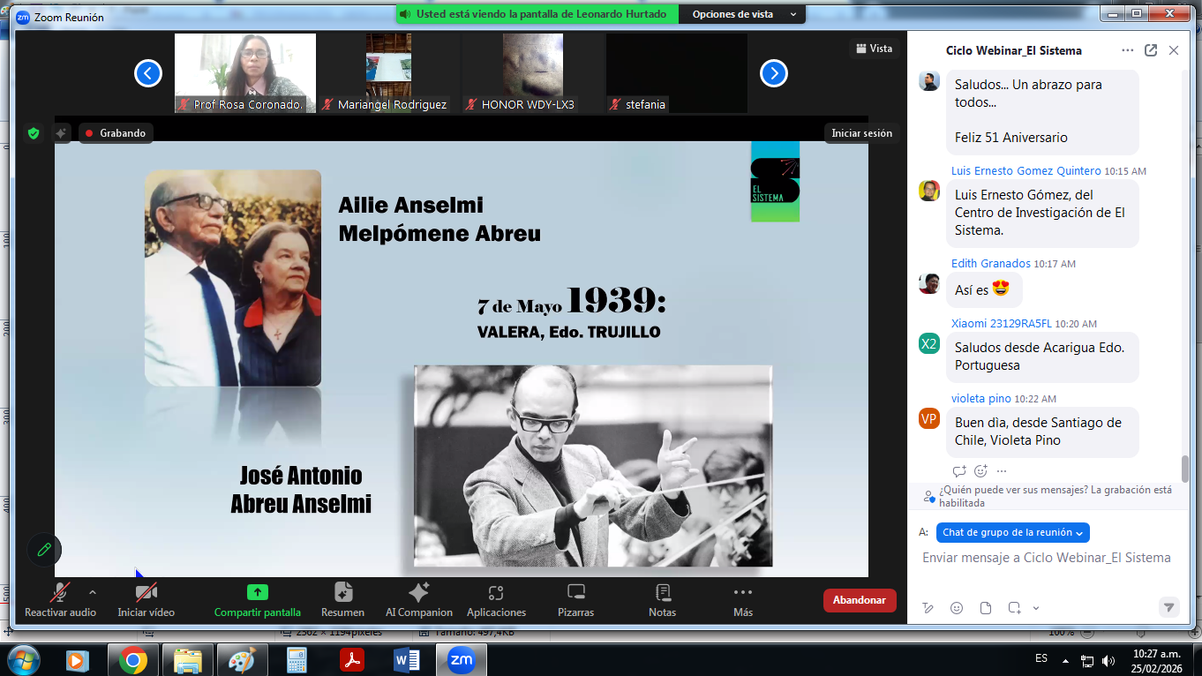Open the Opciones de vista dropdown
Image resolution: width=1202 pixels, height=676 pixels.
coord(741,14)
